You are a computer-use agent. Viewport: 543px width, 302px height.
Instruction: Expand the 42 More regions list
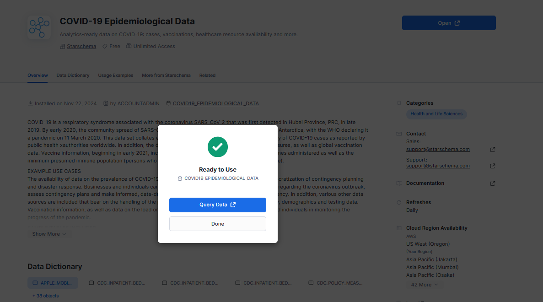(x=425, y=285)
